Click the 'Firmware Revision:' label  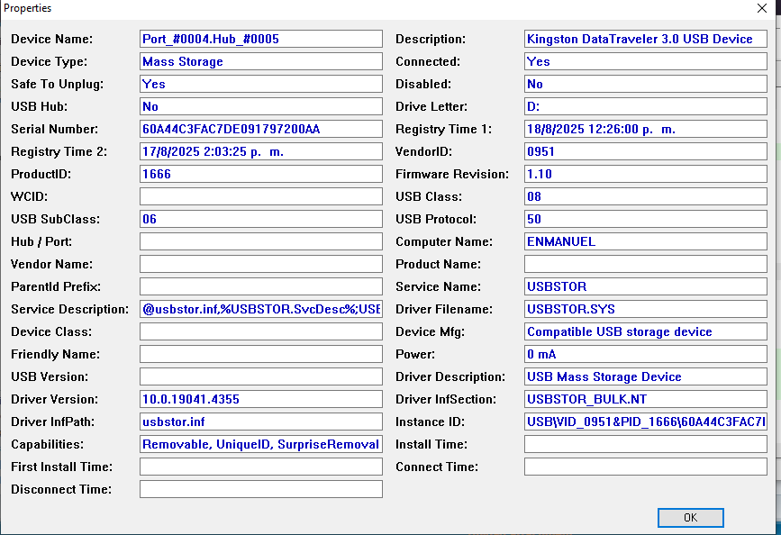[x=452, y=174]
